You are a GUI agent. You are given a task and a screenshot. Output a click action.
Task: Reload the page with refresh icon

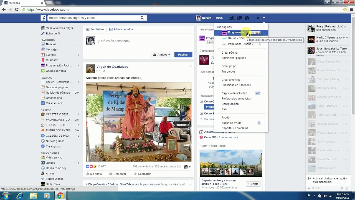pyautogui.click(x=17, y=9)
